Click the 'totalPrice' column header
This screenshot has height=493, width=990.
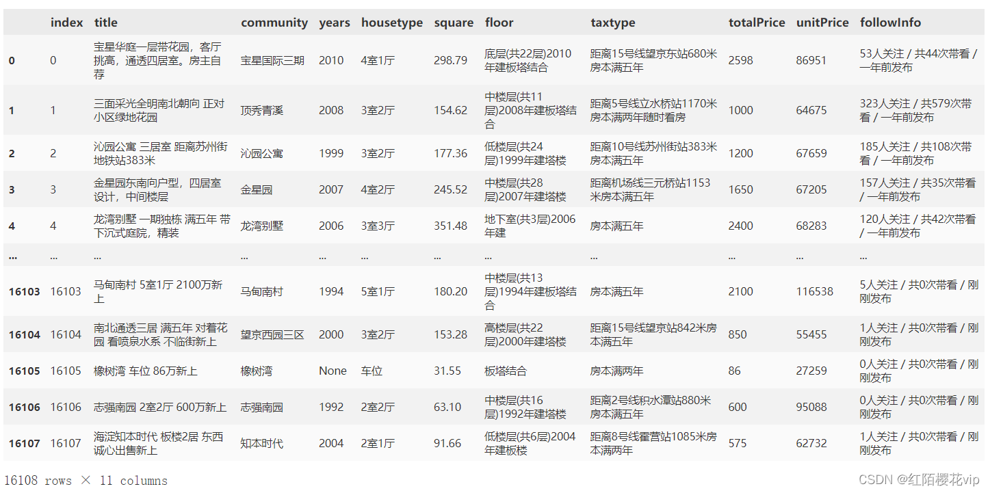[x=757, y=23]
